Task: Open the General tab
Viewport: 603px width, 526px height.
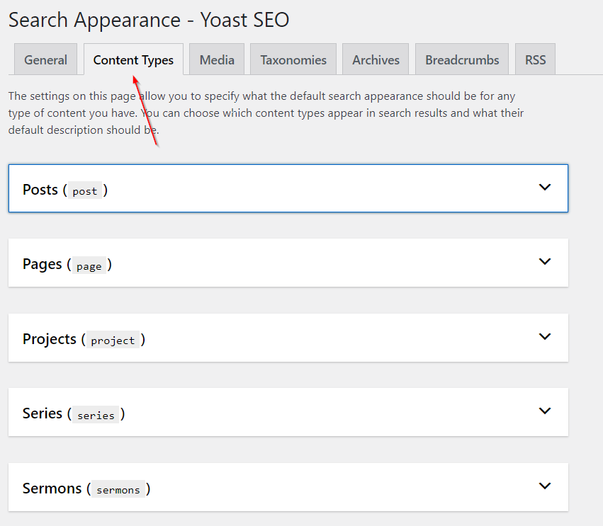Action: pyautogui.click(x=46, y=60)
